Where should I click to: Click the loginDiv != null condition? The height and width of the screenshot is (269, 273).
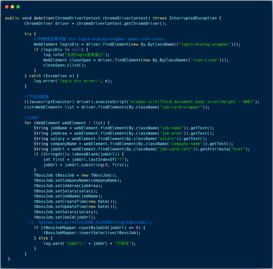tap(62, 50)
